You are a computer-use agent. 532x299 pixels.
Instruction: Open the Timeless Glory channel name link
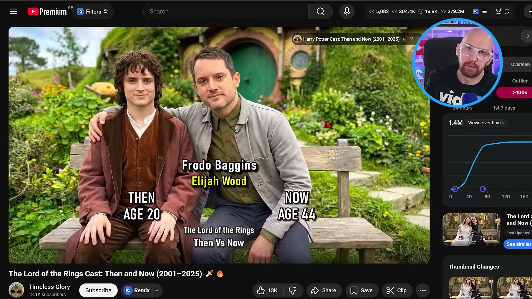click(x=49, y=287)
